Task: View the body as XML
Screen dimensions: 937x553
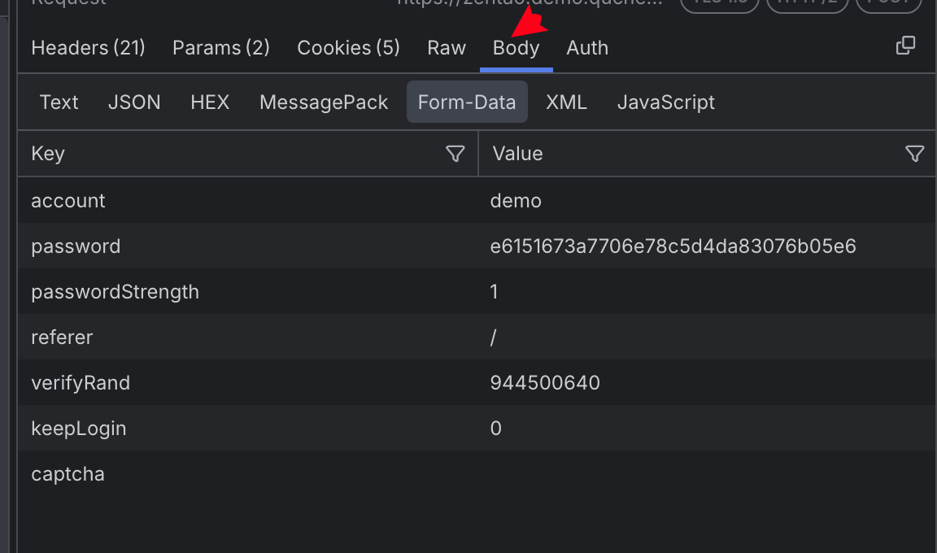Action: [566, 102]
